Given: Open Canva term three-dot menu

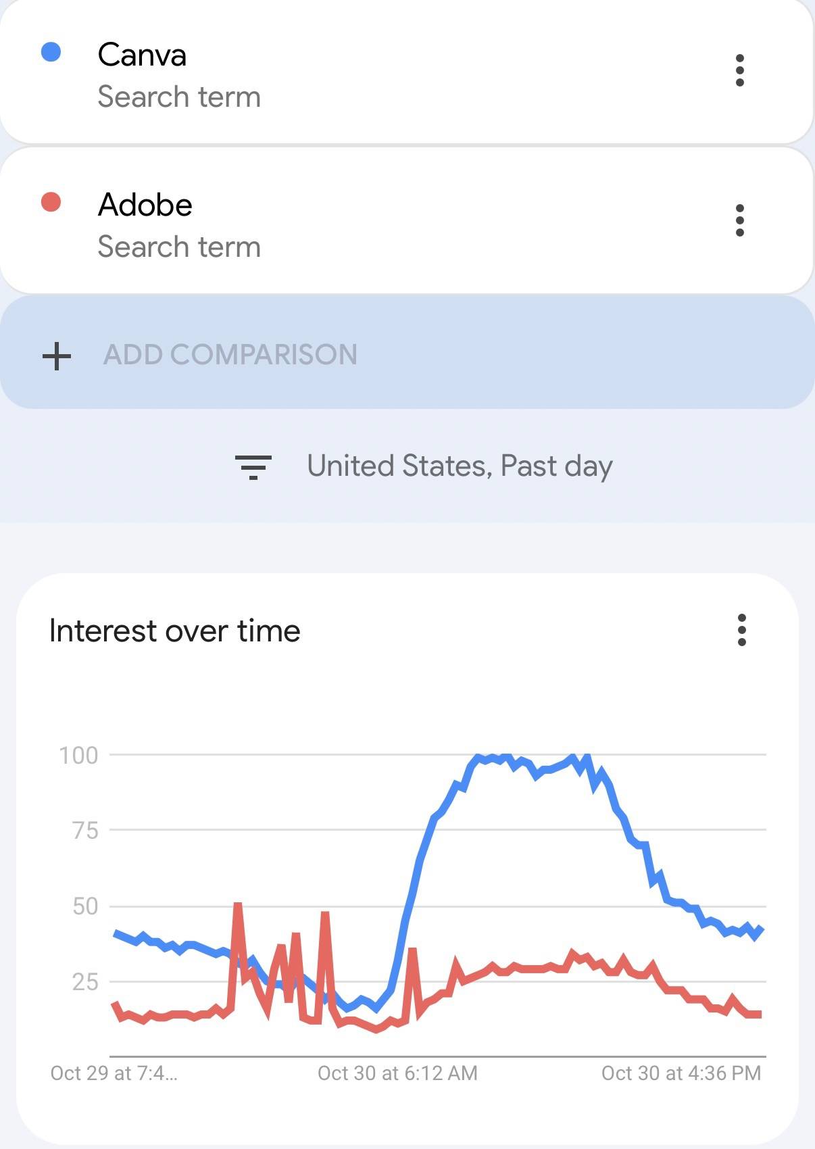Looking at the screenshot, I should [739, 70].
